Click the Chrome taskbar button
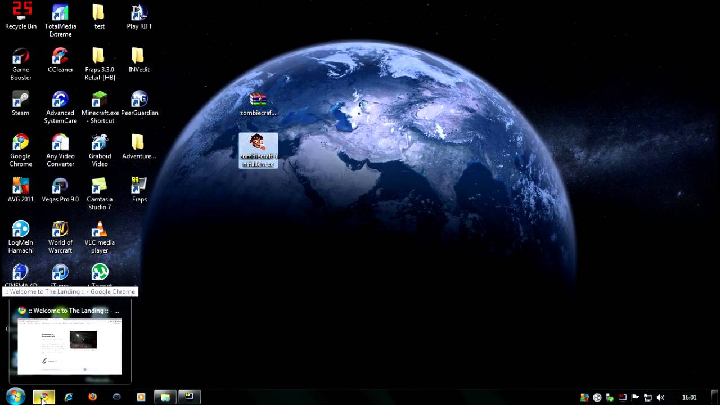Image resolution: width=720 pixels, height=405 pixels. [x=44, y=397]
